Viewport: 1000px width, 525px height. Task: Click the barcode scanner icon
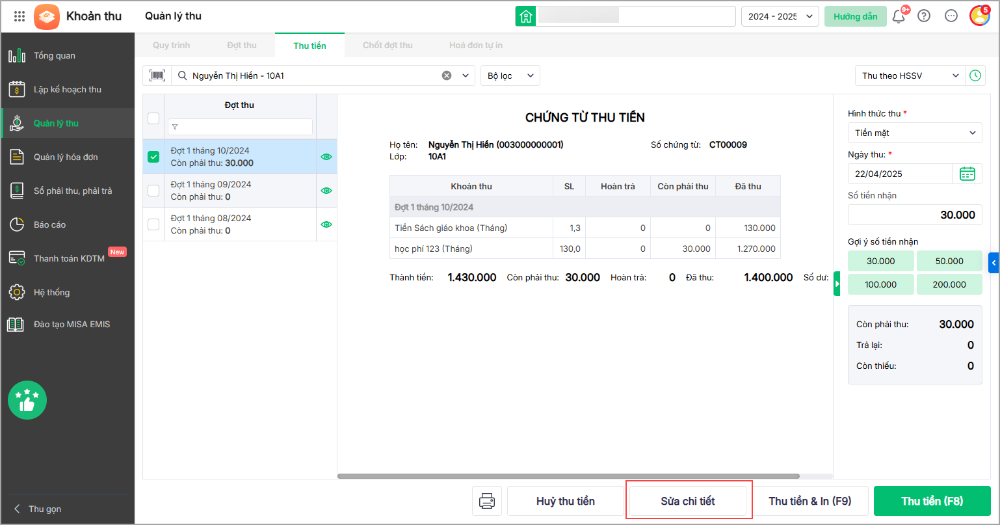(x=157, y=75)
